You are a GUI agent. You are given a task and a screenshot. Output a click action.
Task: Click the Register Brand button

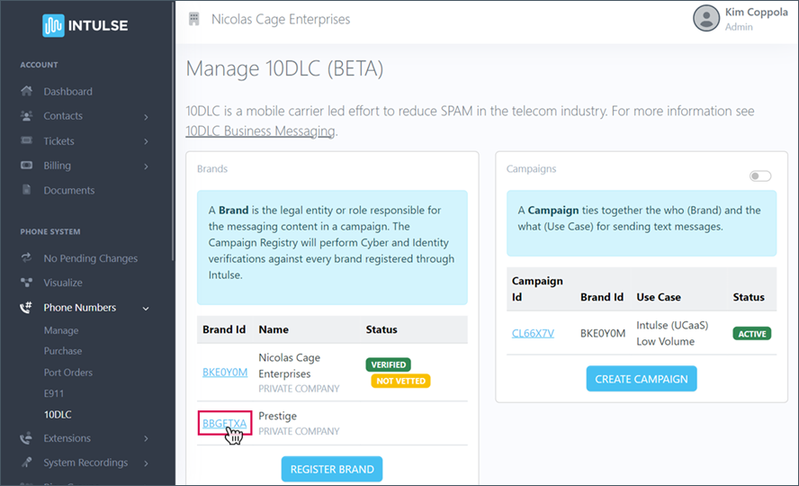pos(332,470)
